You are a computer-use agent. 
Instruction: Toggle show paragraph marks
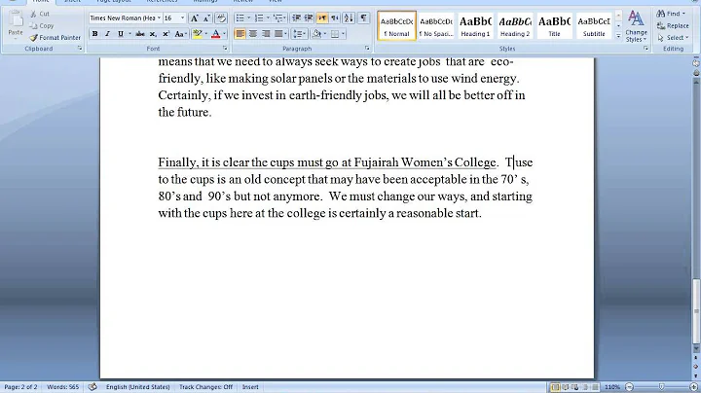click(x=363, y=18)
